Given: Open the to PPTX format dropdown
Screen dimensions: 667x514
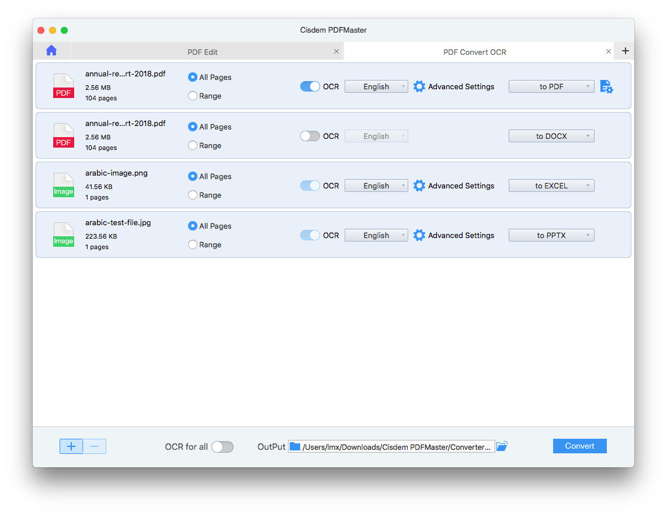Looking at the screenshot, I should 551,235.
